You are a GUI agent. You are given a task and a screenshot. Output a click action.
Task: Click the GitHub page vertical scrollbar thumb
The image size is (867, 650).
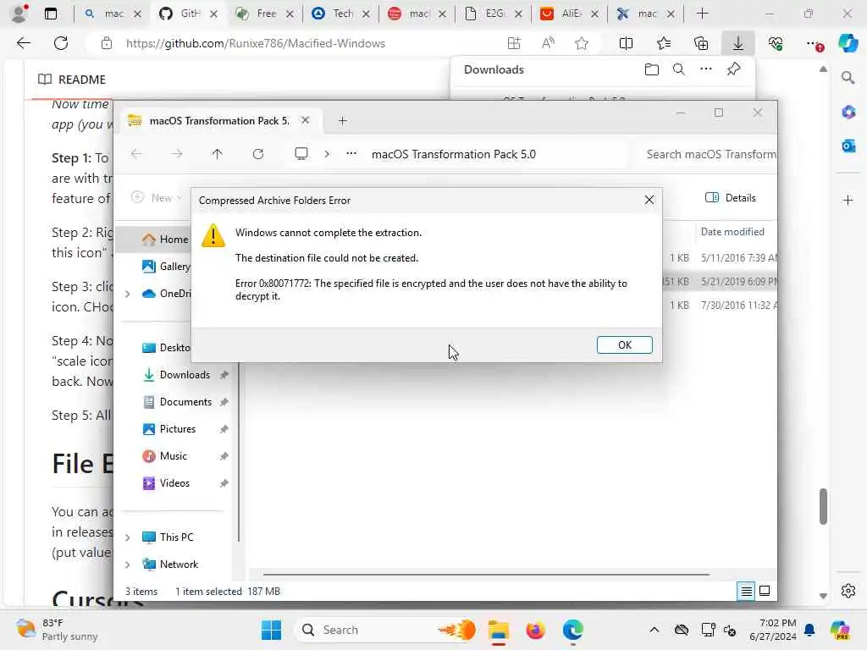point(823,506)
